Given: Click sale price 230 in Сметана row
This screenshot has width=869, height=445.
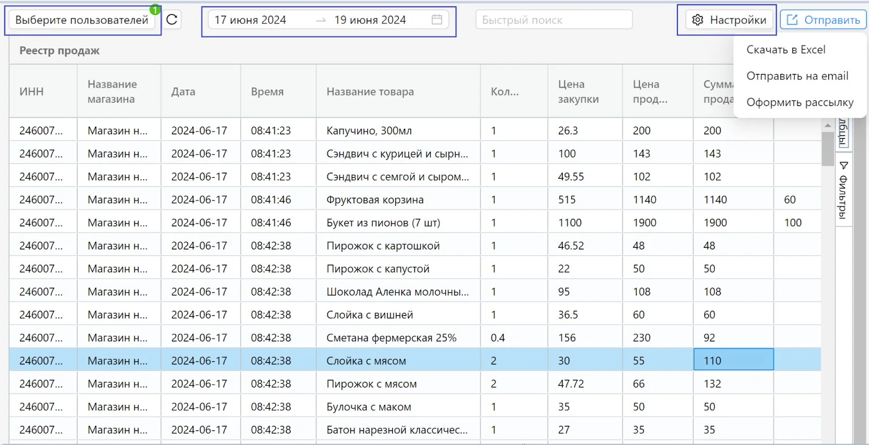Looking at the screenshot, I should 658,337.
